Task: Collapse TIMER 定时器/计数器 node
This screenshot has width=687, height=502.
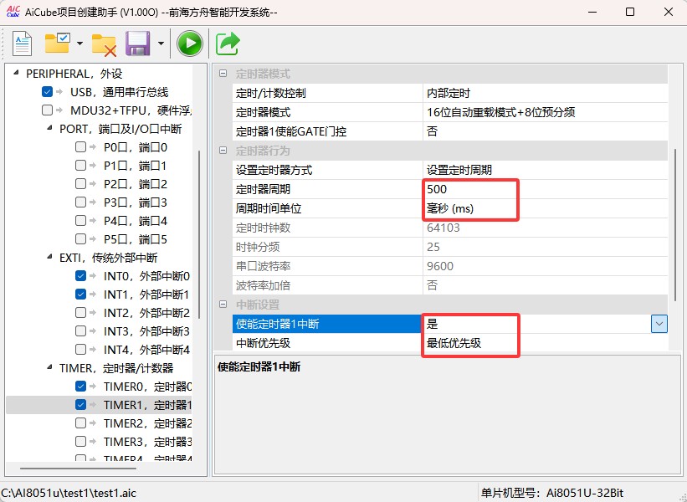Action: click(x=49, y=367)
